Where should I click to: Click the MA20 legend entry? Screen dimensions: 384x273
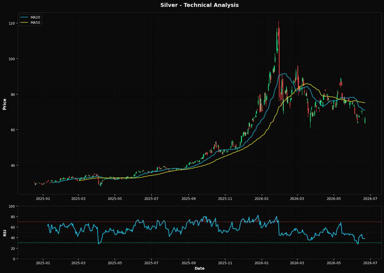(30, 17)
